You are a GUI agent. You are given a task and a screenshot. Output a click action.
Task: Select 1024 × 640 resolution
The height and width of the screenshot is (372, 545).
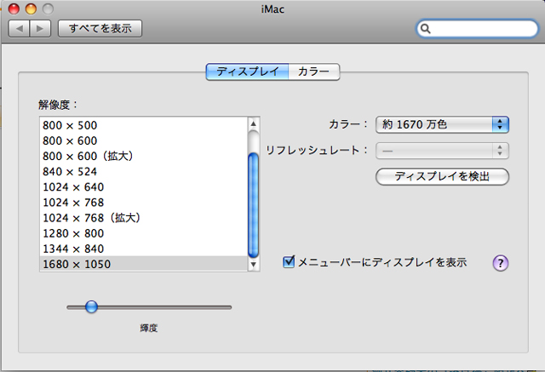[144, 187]
